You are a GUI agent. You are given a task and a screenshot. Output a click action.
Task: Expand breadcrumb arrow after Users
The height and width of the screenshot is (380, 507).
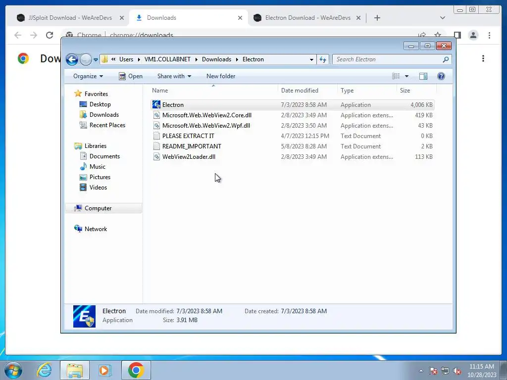139,59
